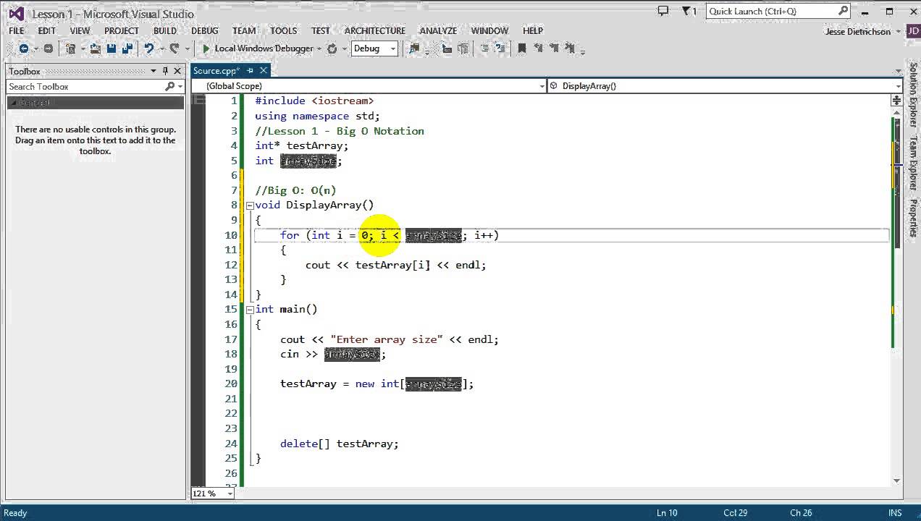The height and width of the screenshot is (521, 921).
Task: Click the Navigate Forward arrow icon
Action: tap(49, 48)
